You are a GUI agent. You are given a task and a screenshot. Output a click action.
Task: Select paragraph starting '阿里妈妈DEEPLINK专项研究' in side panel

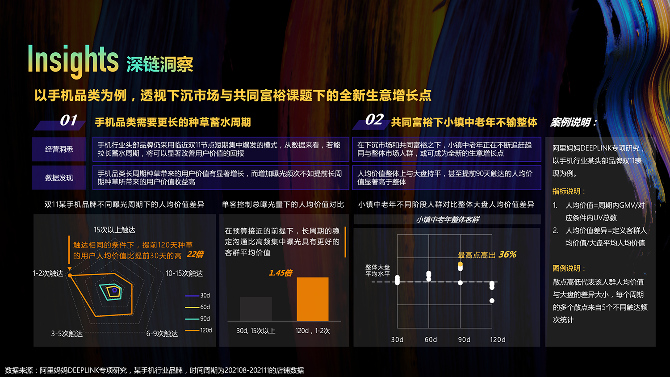click(x=599, y=161)
